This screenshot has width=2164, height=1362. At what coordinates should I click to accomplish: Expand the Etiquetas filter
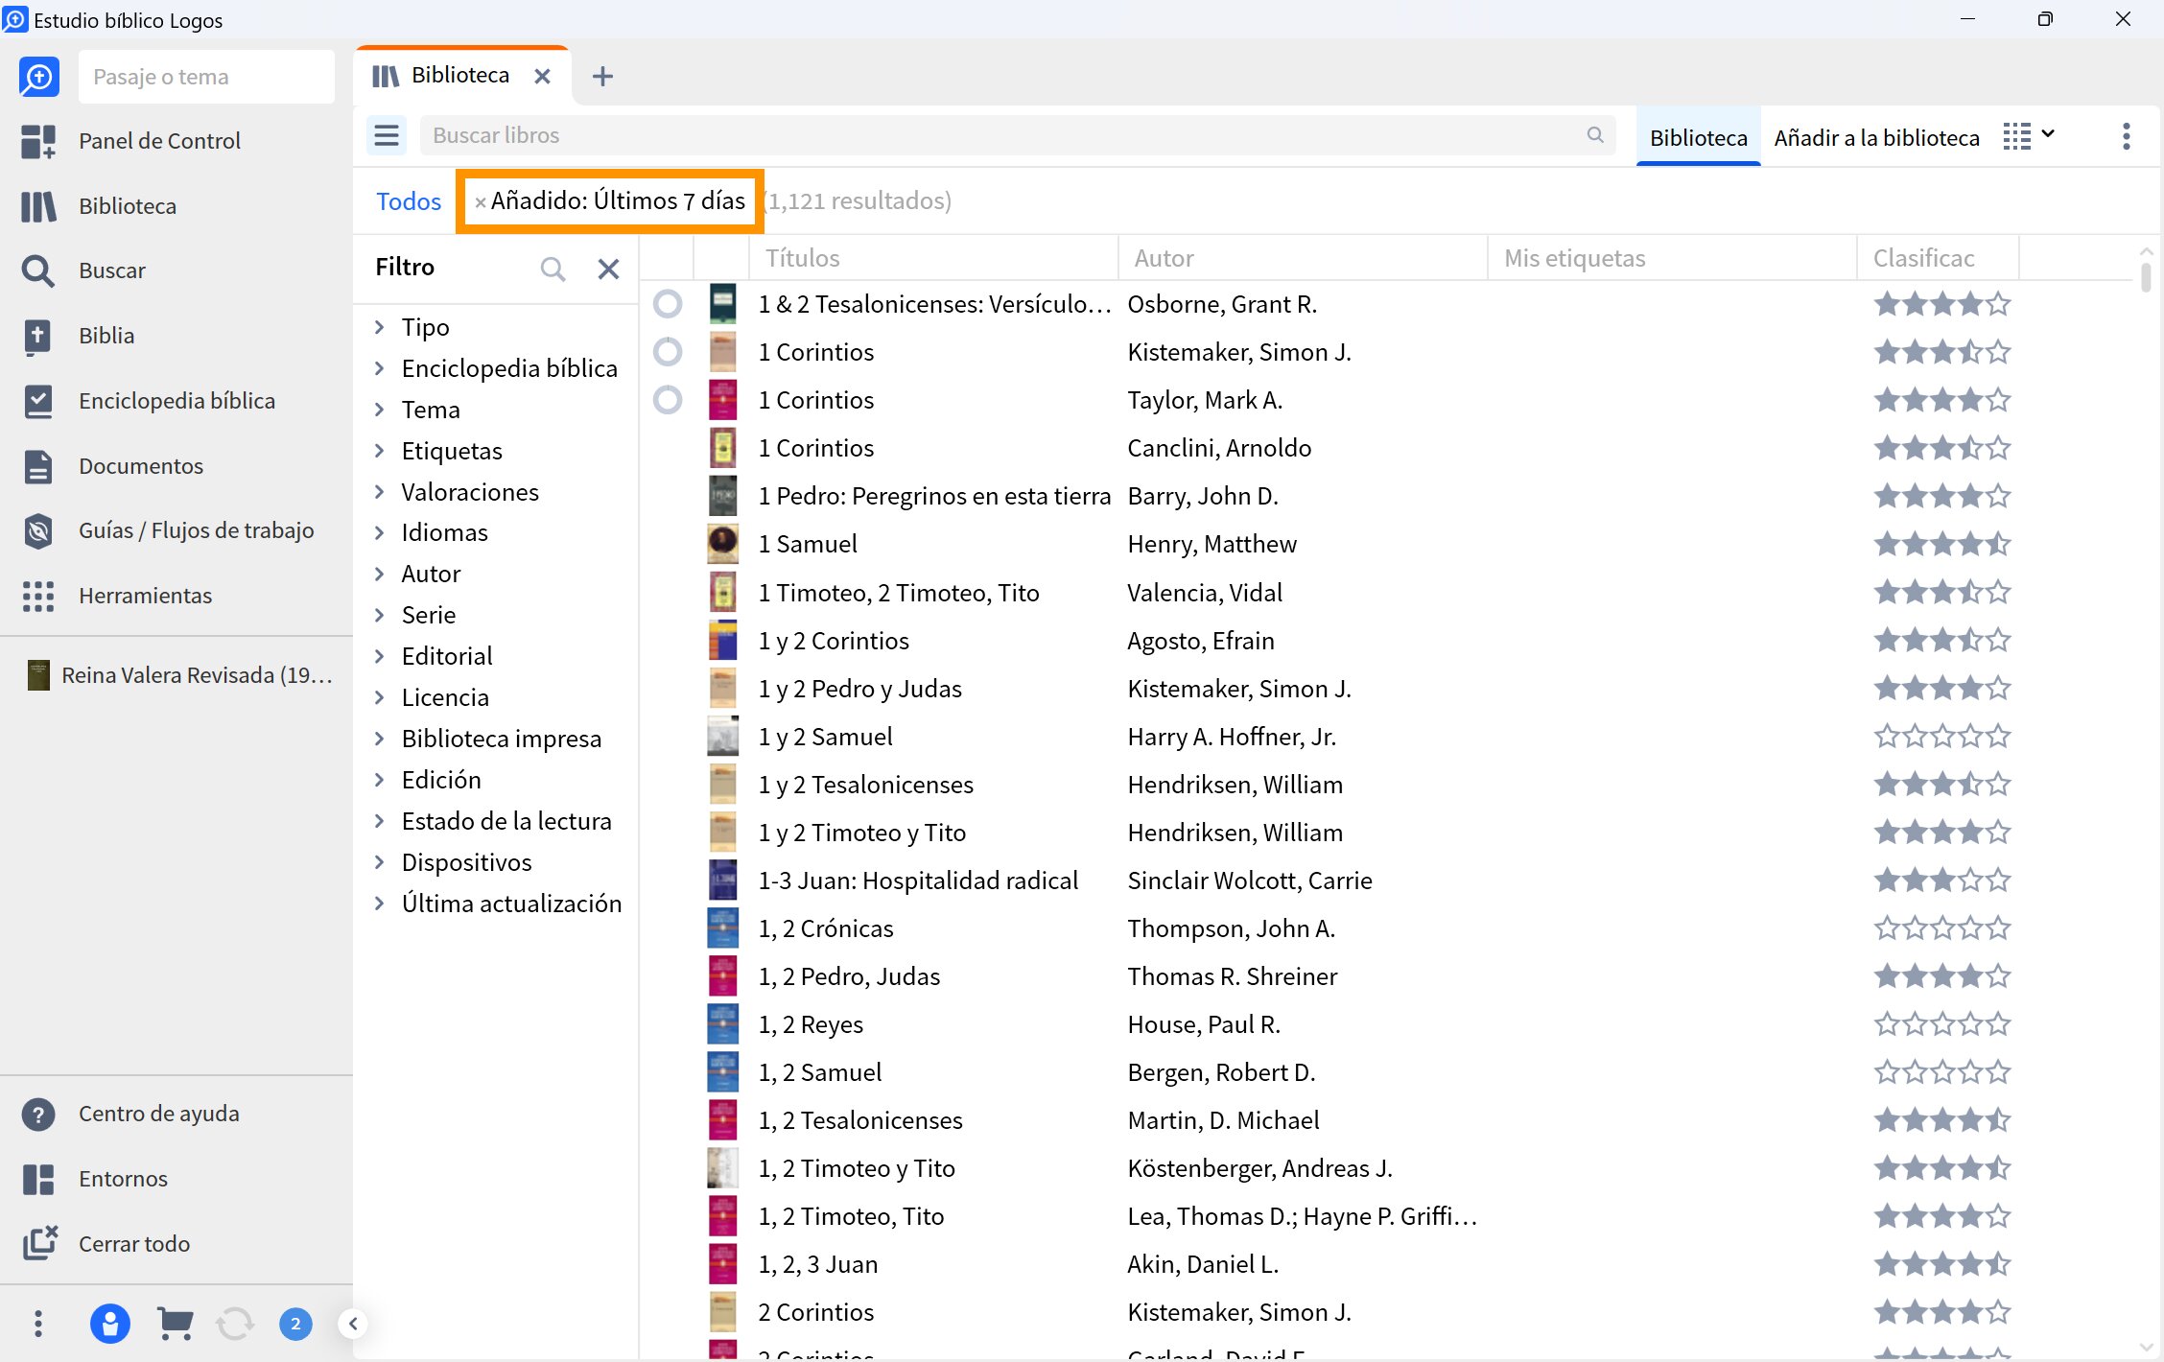click(380, 451)
